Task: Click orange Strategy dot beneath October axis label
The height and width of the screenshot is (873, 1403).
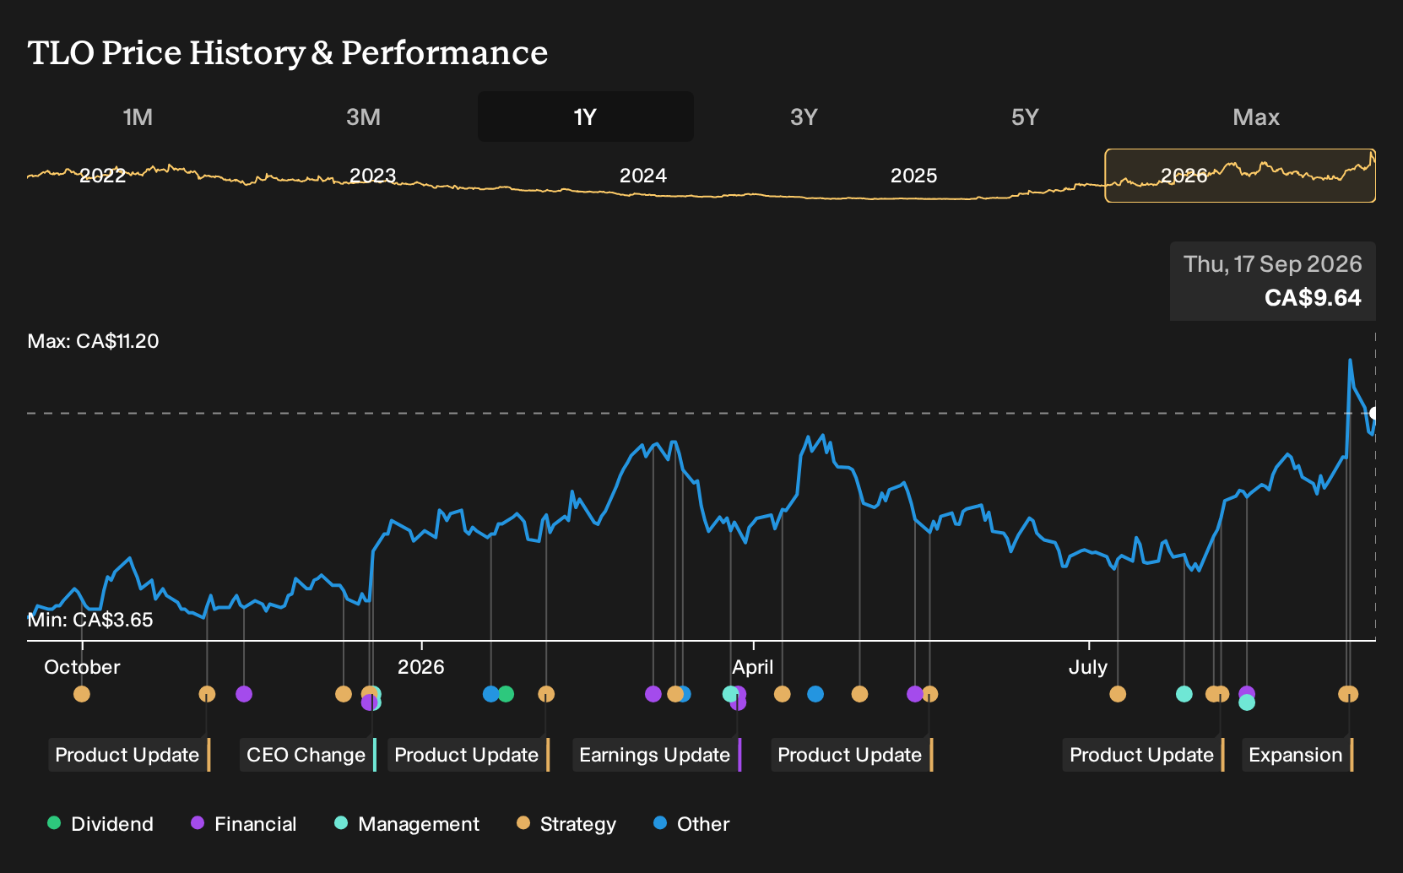Action: point(82,694)
